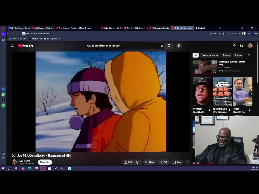
Task: Open options for Mississippi Burning video
Action: (x=251, y=62)
